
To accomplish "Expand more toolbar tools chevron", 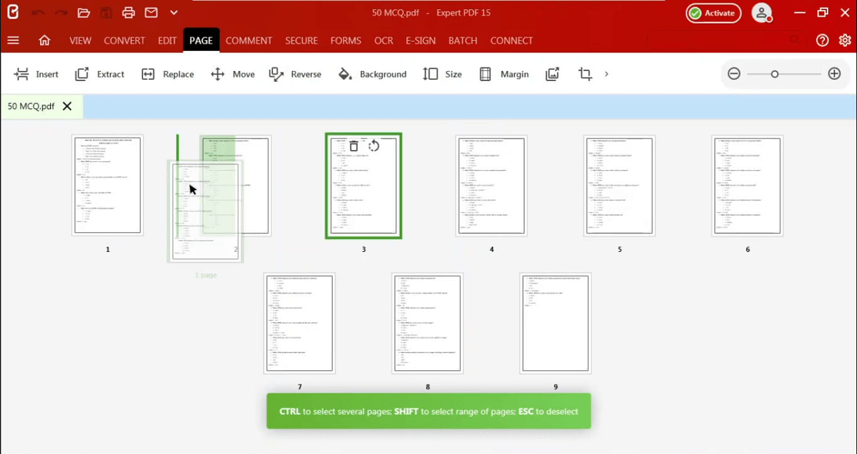I will [x=606, y=74].
